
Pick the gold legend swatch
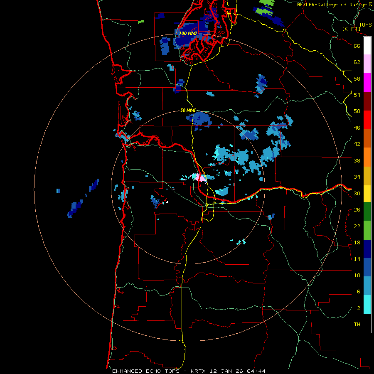[367, 176]
